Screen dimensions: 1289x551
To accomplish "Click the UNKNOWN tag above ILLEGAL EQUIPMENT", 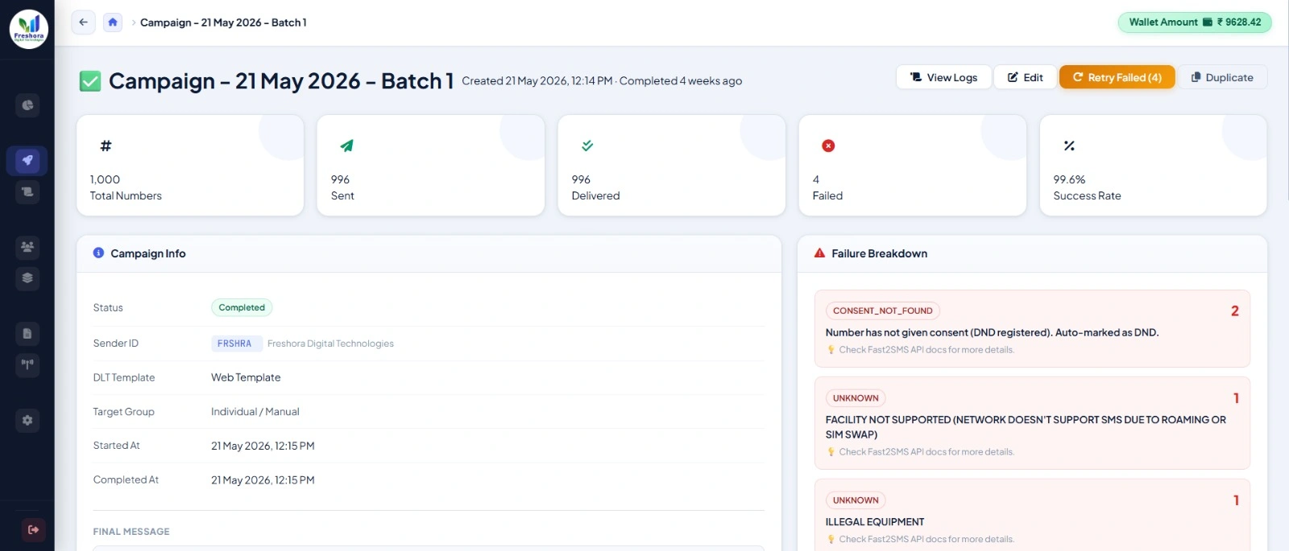I will [856, 500].
